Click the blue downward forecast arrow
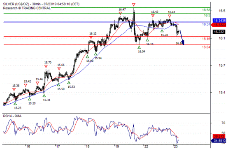 pyautogui.click(x=182, y=37)
